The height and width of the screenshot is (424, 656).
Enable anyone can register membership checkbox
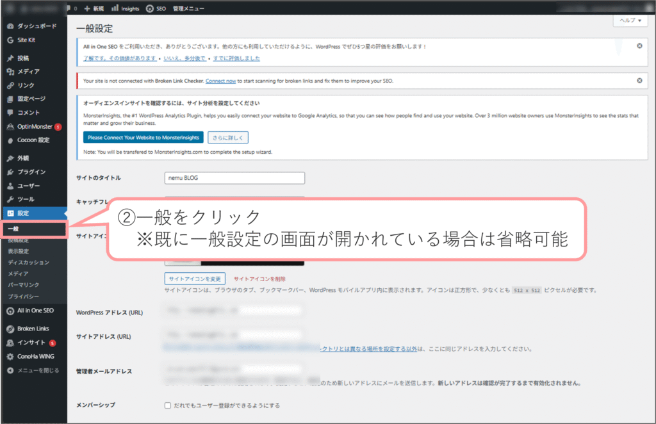click(x=168, y=405)
